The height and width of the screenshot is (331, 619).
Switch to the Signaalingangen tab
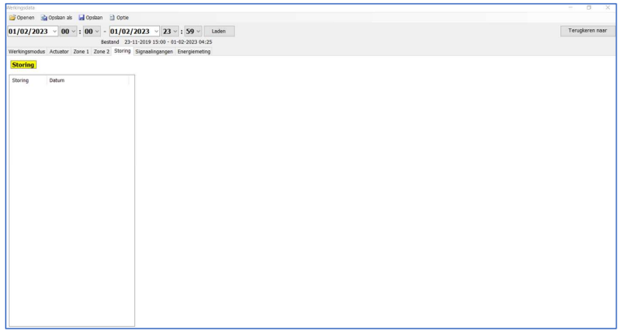(x=154, y=51)
